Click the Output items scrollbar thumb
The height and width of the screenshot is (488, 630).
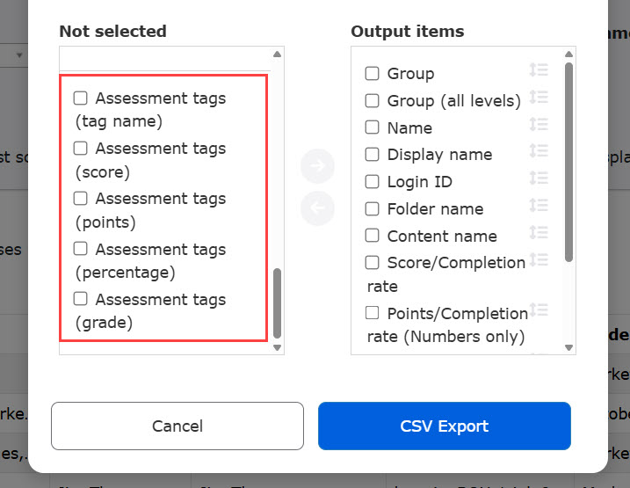pos(569,161)
